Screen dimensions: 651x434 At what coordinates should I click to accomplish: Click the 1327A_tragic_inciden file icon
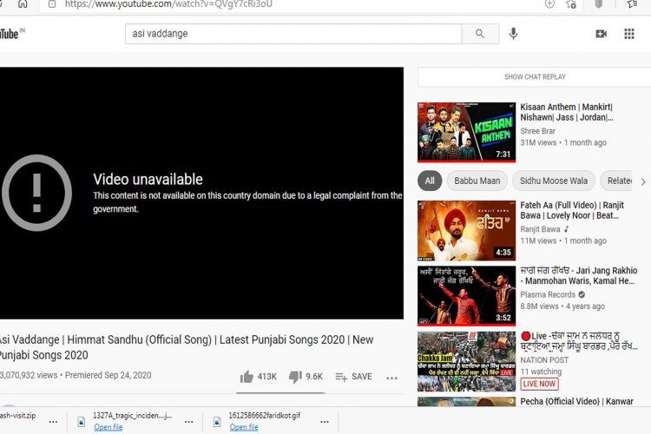pyautogui.click(x=82, y=422)
